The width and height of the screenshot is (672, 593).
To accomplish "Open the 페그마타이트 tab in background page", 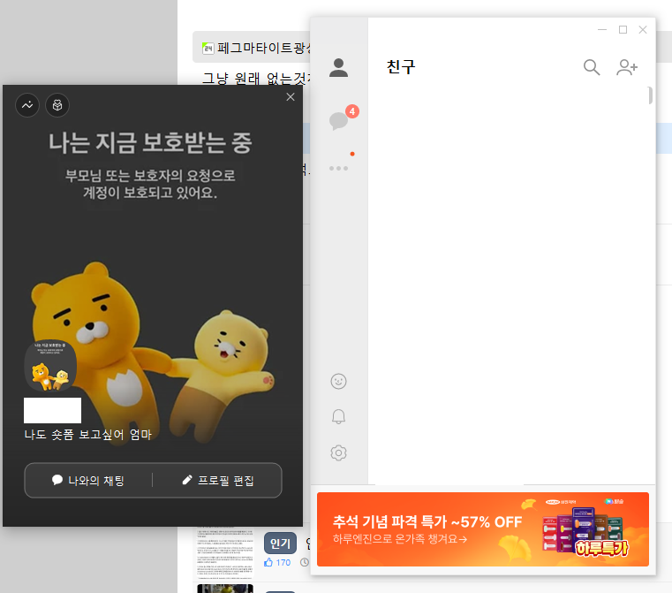I will [x=256, y=48].
